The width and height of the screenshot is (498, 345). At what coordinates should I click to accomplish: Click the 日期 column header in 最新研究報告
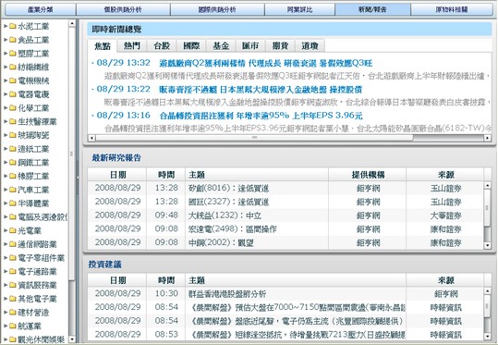[117, 175]
